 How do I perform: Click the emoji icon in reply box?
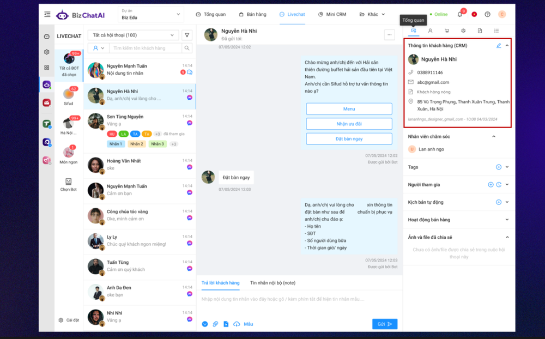205,324
